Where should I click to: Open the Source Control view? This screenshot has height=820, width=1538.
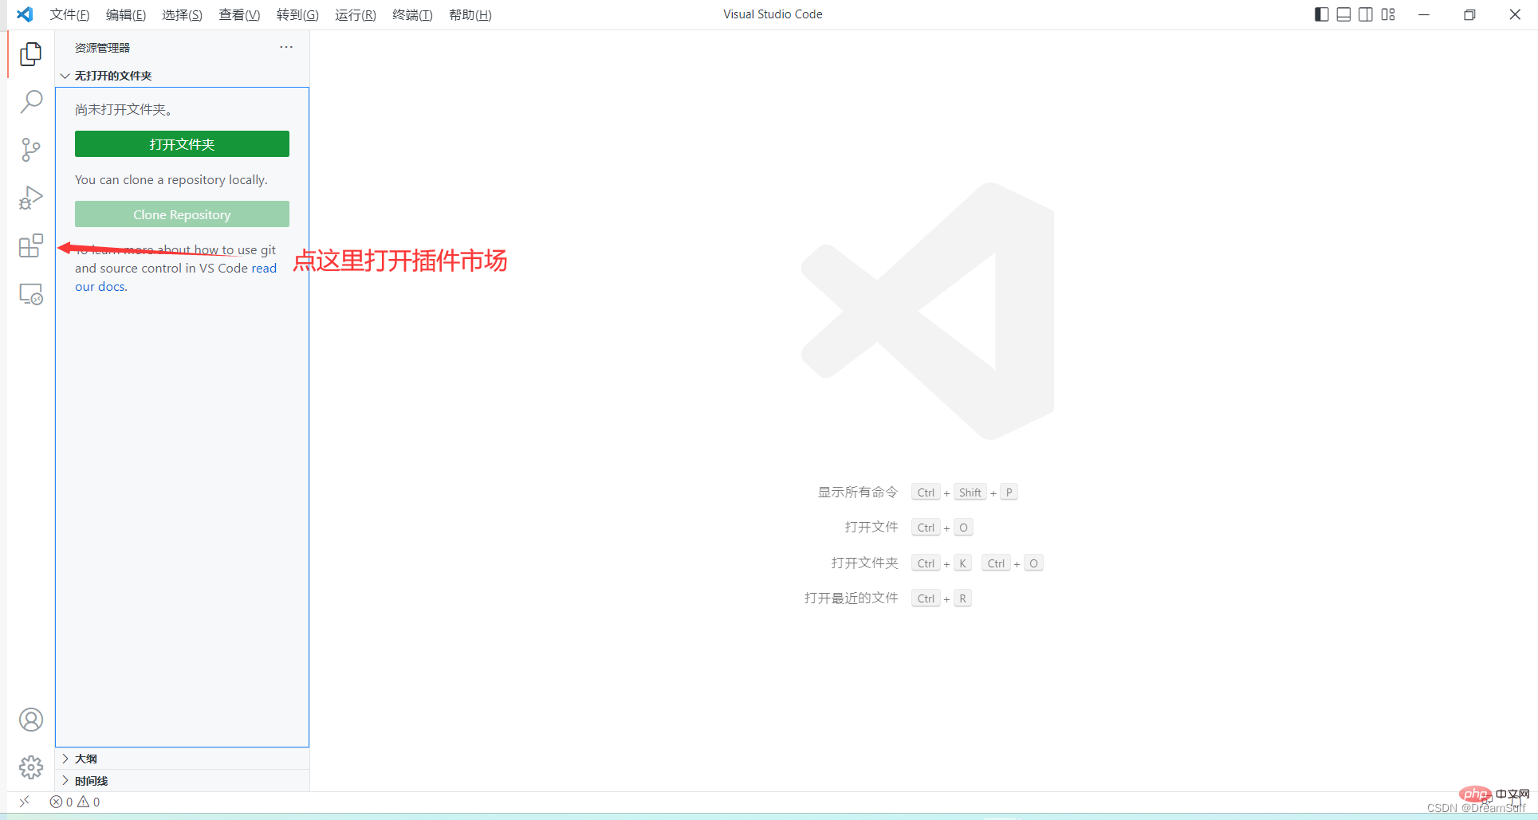click(30, 150)
